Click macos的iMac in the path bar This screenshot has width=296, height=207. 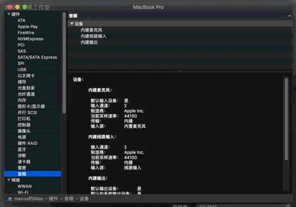click(x=29, y=199)
